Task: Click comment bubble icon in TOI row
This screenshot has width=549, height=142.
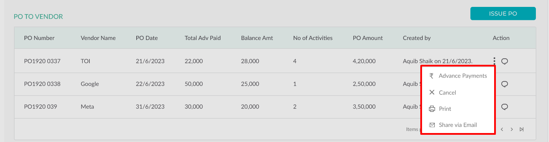Action: click(x=504, y=61)
